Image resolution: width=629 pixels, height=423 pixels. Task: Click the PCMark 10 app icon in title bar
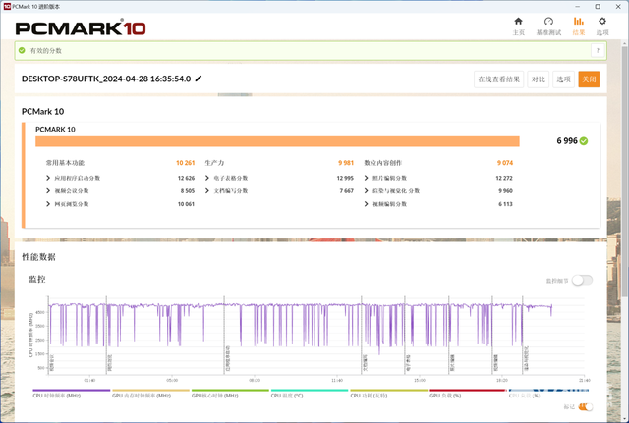coord(7,7)
